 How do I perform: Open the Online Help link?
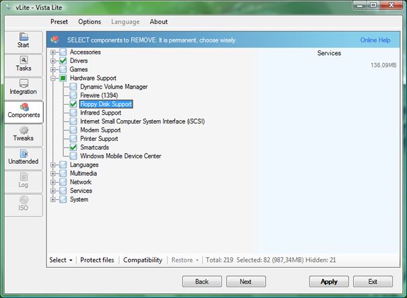(x=375, y=40)
